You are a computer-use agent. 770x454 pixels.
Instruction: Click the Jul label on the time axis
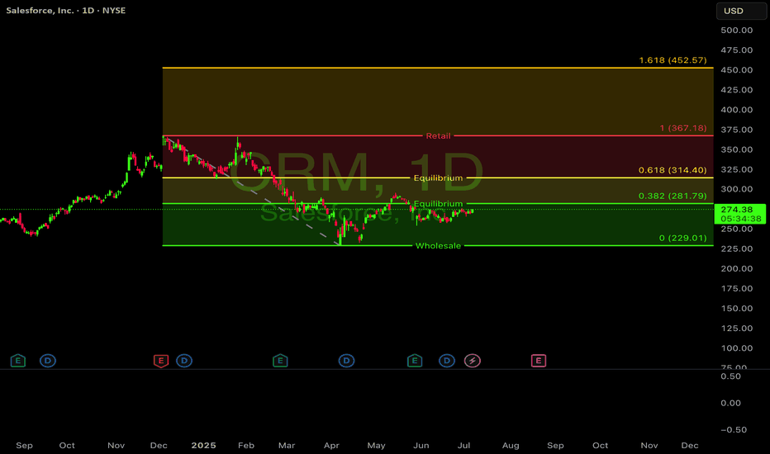463,446
